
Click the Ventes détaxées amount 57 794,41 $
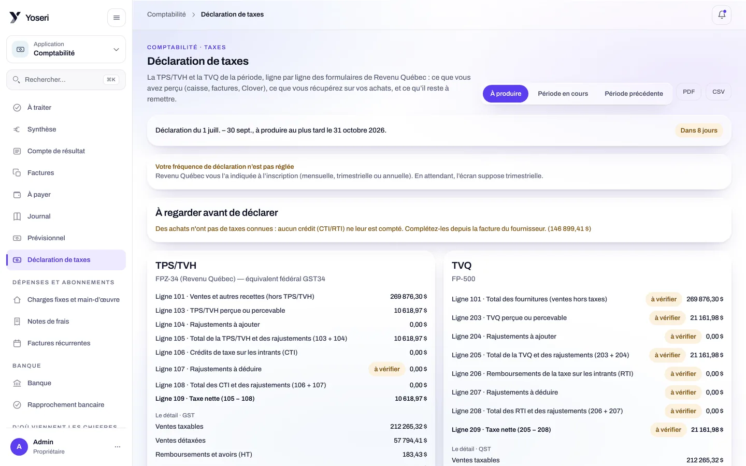click(x=410, y=441)
